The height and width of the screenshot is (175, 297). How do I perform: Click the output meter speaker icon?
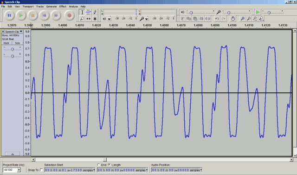[104, 19]
